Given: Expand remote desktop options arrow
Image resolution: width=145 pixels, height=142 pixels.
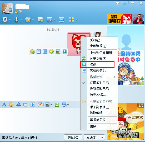Looking at the screenshot, I should point(54,20).
